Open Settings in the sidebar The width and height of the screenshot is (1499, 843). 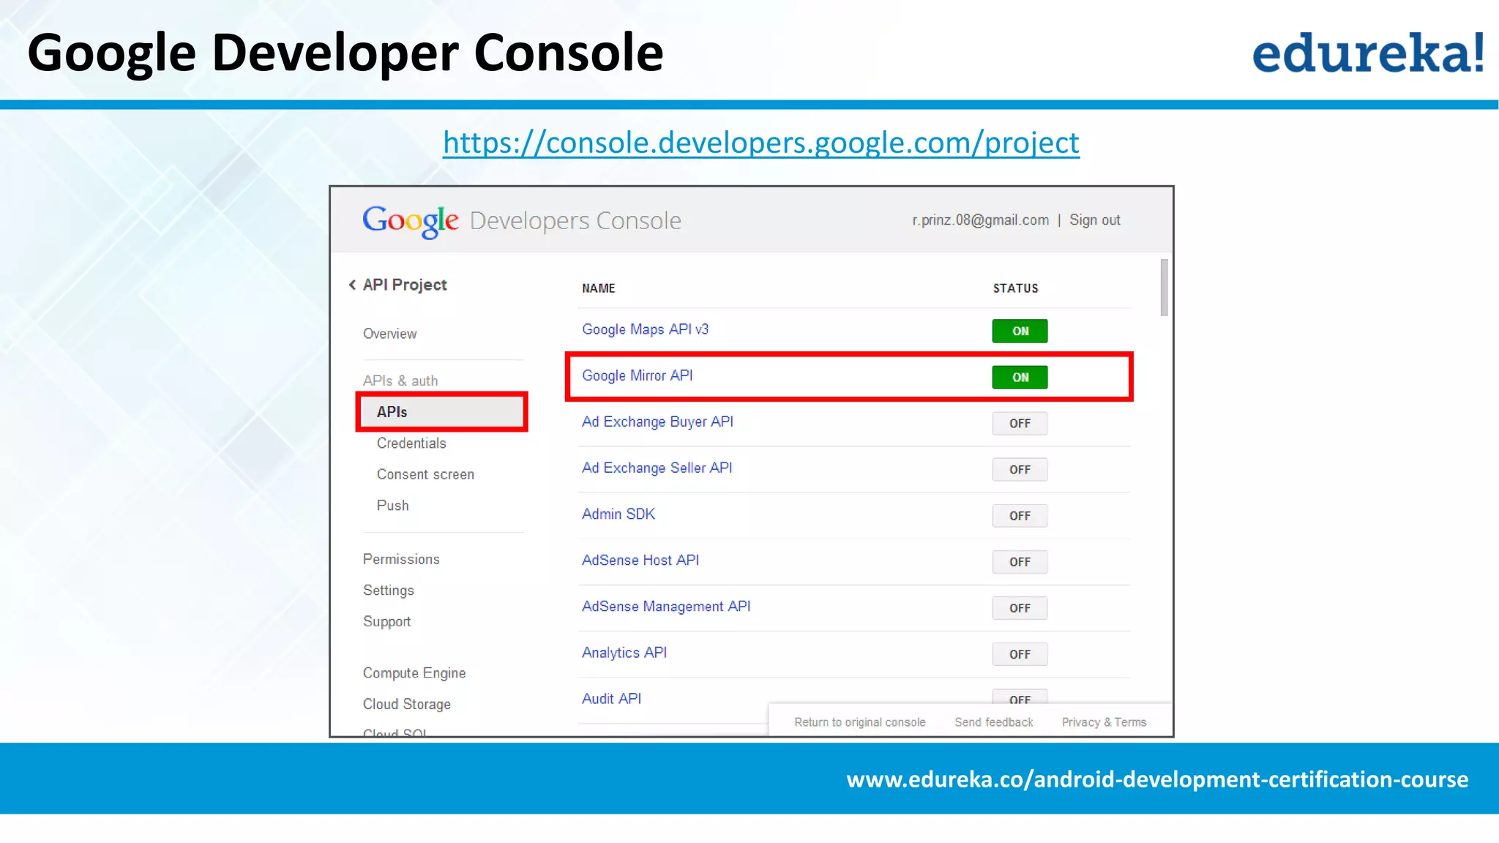(388, 591)
